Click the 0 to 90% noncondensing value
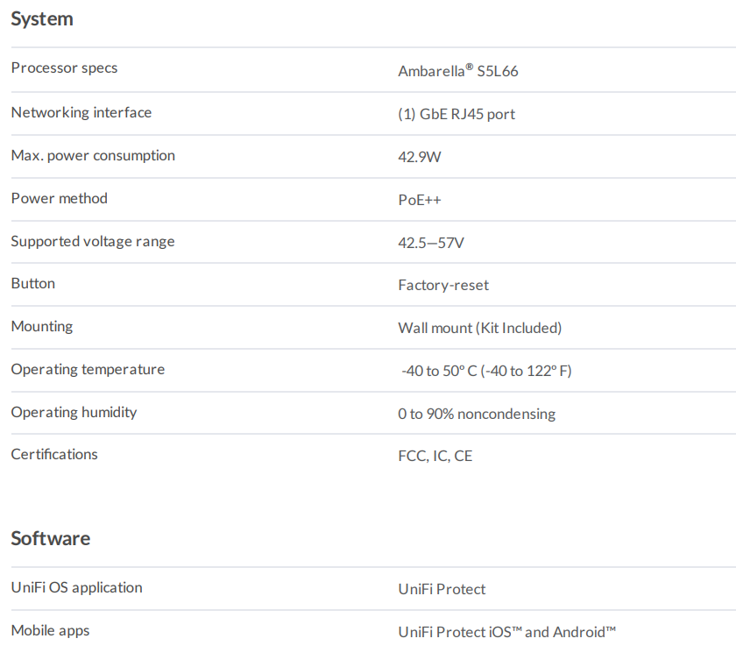736x667 pixels. pos(477,414)
